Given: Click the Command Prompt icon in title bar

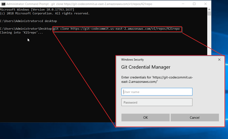Looking at the screenshot, I should click(3, 4).
